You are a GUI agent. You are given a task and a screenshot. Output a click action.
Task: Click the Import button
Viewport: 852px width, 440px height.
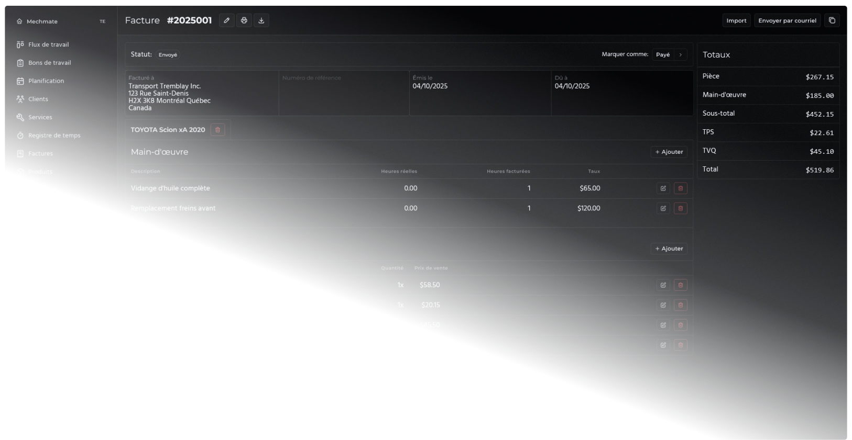[736, 20]
